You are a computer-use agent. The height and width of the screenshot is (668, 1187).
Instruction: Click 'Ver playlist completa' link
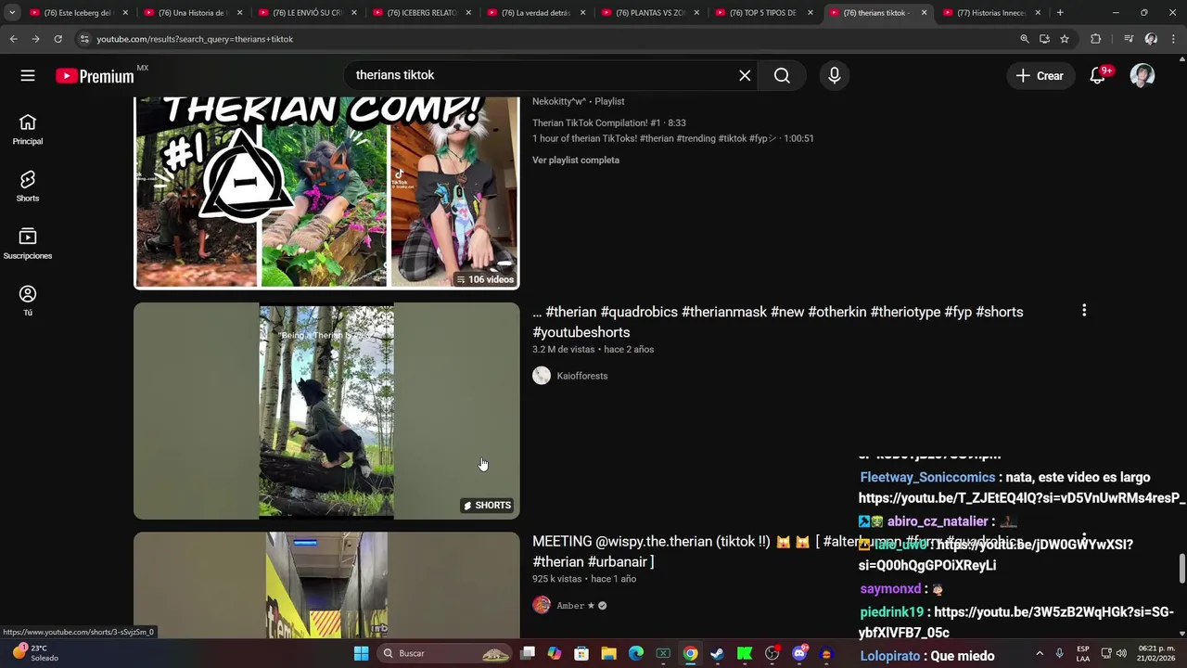pos(576,160)
